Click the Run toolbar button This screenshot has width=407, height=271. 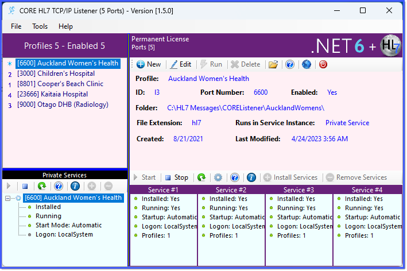[211, 64]
